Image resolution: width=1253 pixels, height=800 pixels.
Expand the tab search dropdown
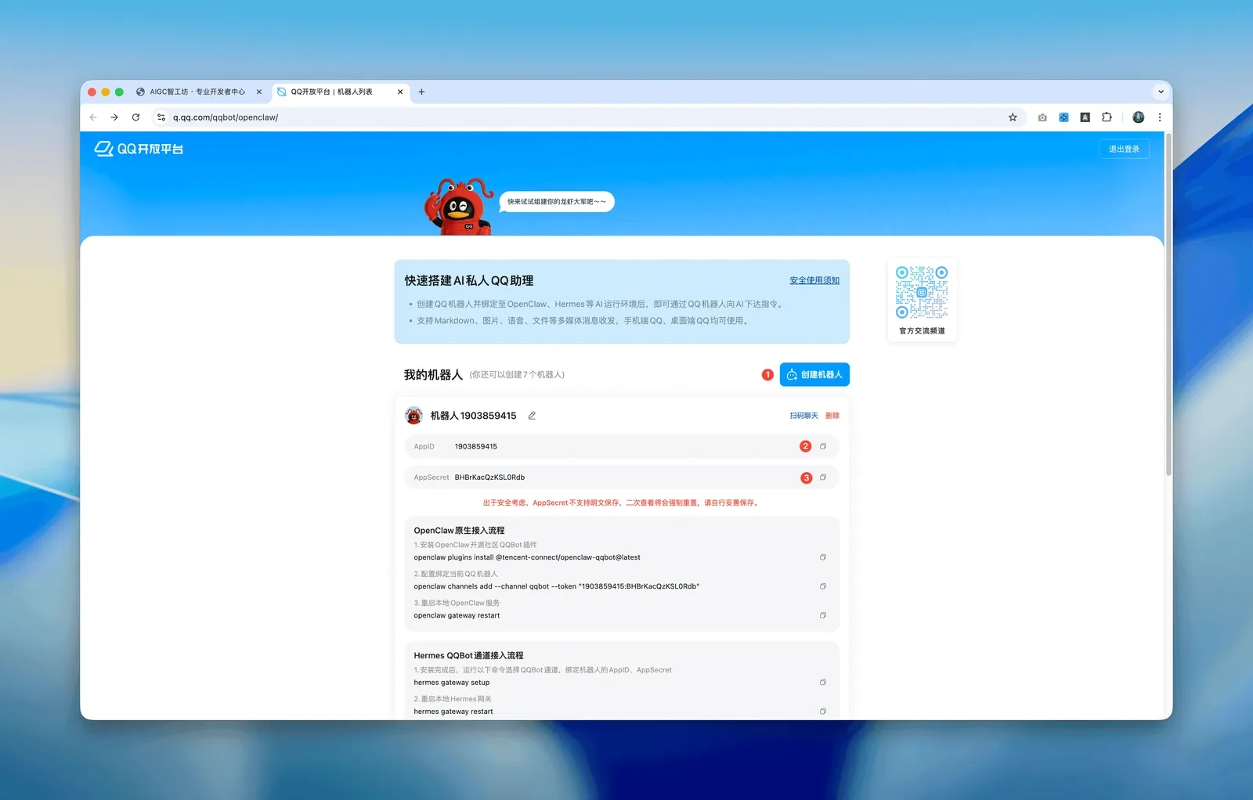click(x=1161, y=92)
